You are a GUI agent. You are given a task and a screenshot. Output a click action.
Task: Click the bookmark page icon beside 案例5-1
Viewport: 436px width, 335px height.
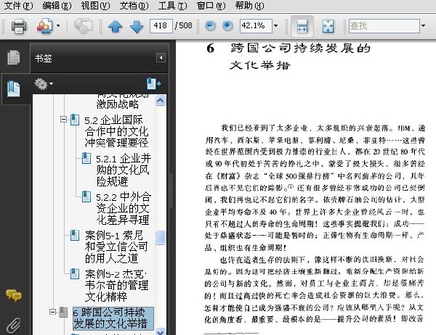click(75, 235)
